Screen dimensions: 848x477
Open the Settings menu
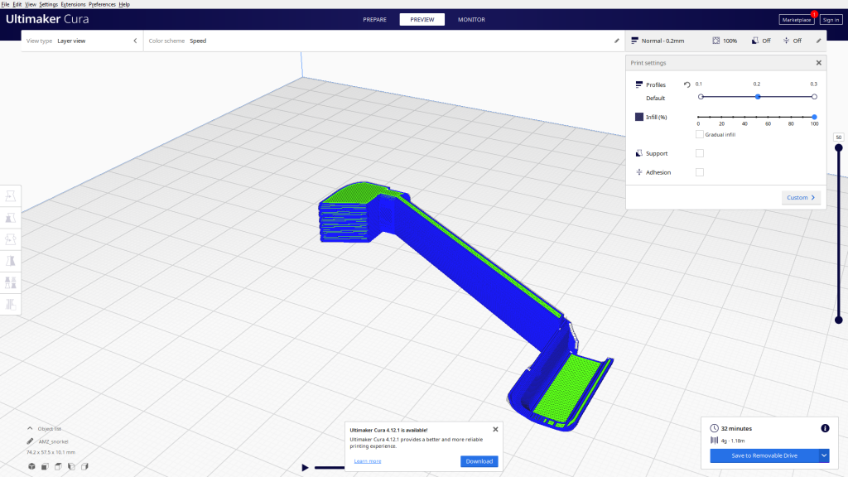pos(48,4)
